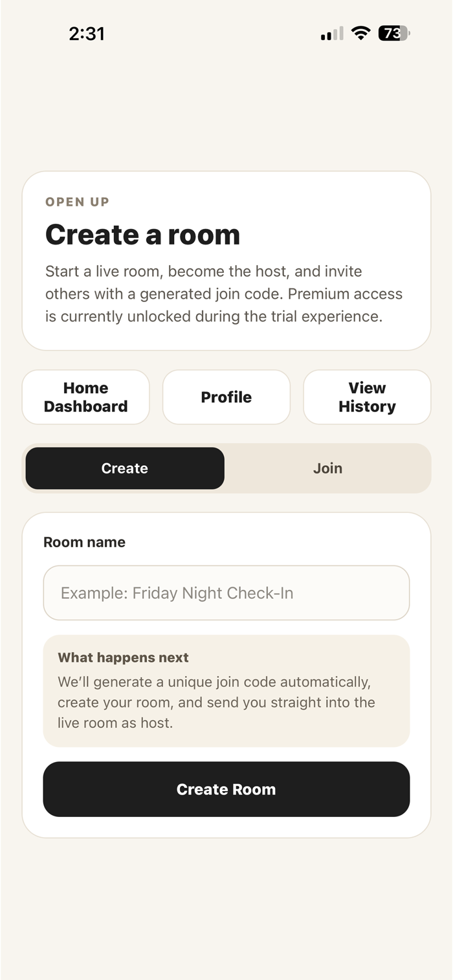Click the 'What happens next' info title
453x980 pixels.
click(x=123, y=658)
